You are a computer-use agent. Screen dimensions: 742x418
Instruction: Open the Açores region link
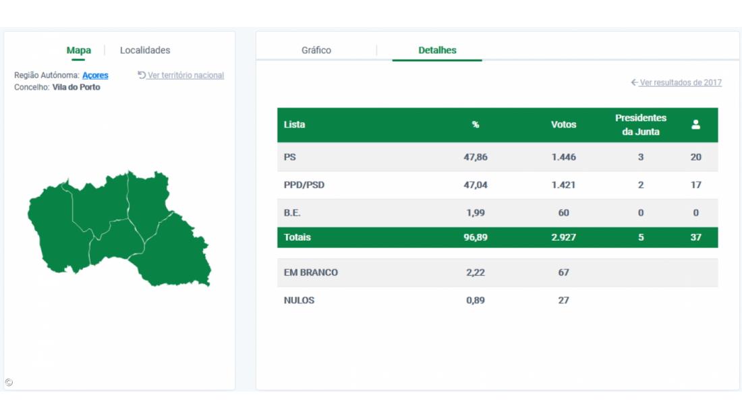95,76
